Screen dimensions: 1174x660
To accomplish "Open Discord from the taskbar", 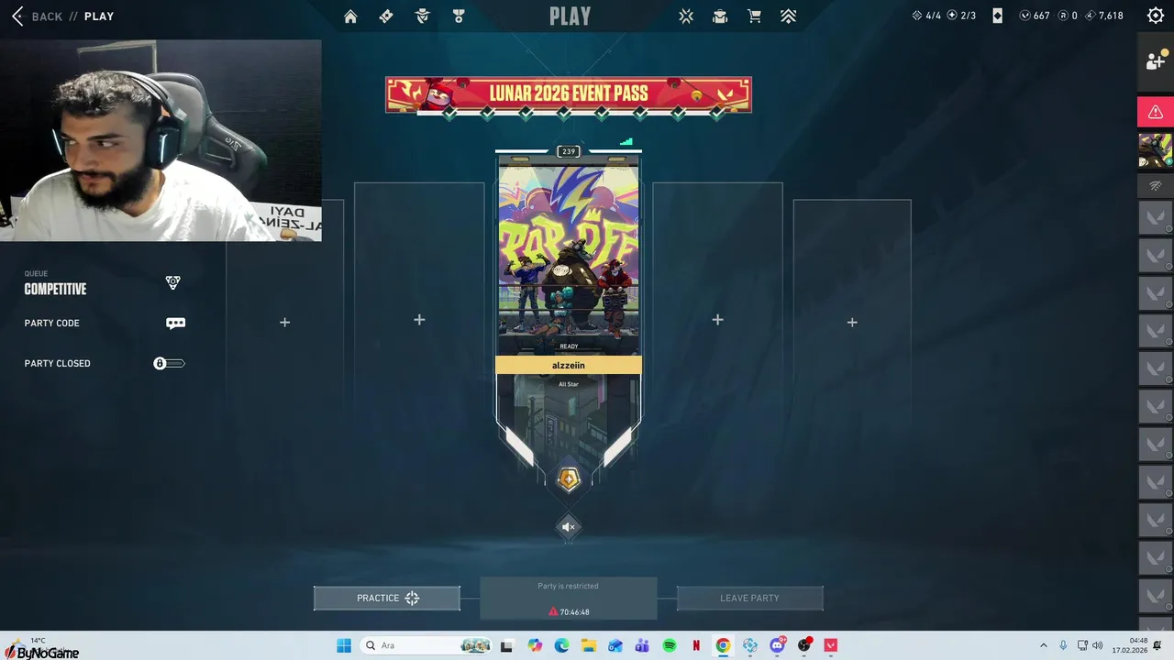I will (x=778, y=645).
